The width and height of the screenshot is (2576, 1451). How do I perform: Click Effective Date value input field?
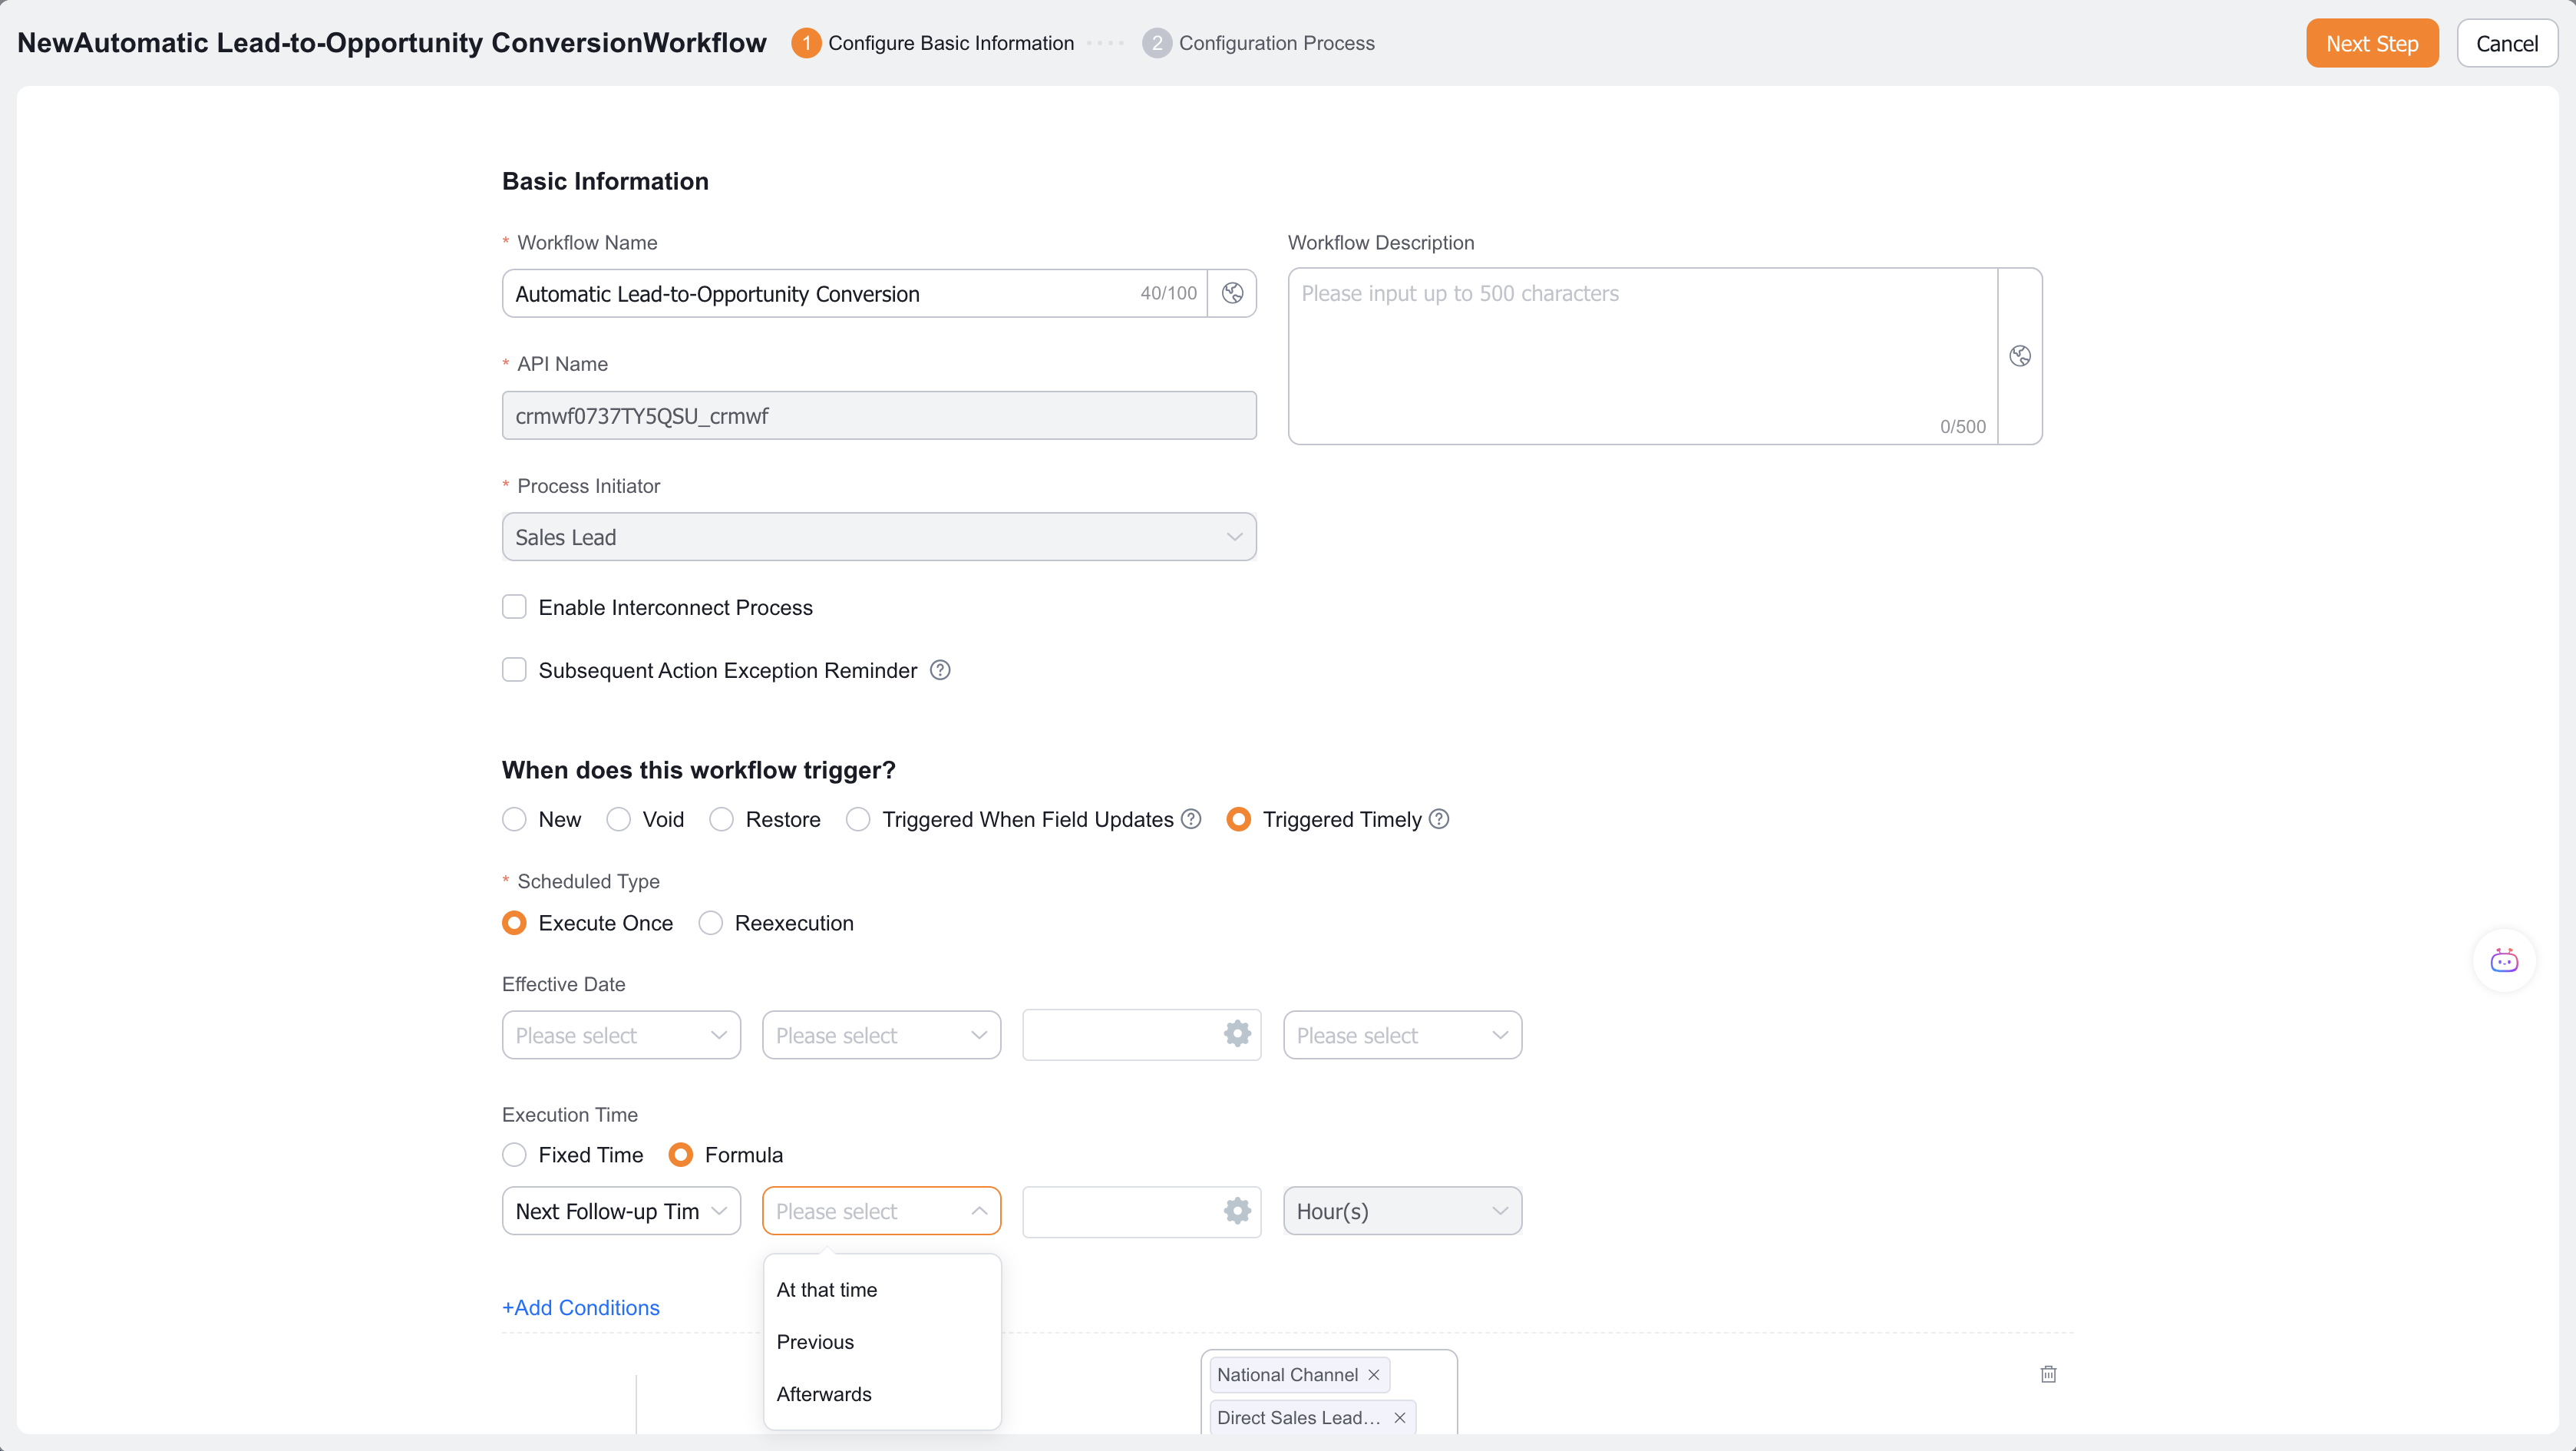coord(1141,1035)
